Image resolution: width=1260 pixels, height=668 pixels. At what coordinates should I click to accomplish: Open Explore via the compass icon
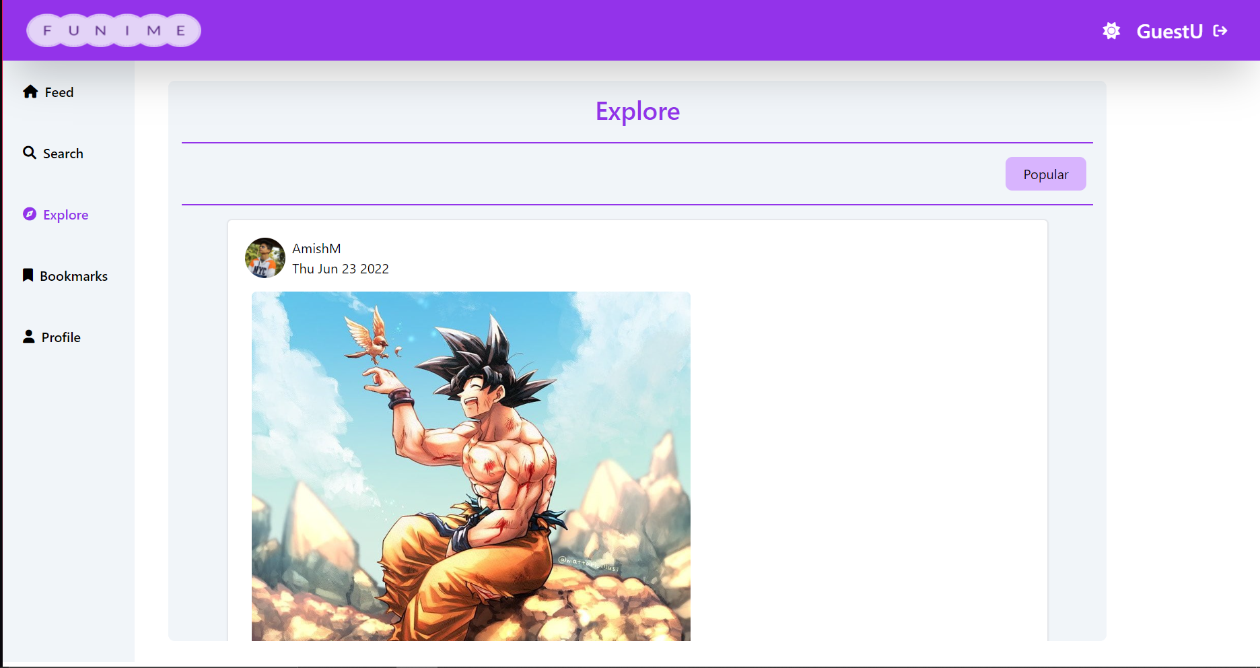[x=28, y=214]
